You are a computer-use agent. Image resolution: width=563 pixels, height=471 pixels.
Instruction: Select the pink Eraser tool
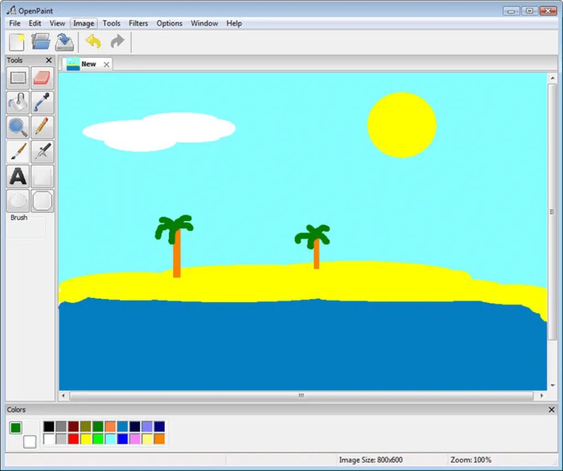[x=43, y=78]
